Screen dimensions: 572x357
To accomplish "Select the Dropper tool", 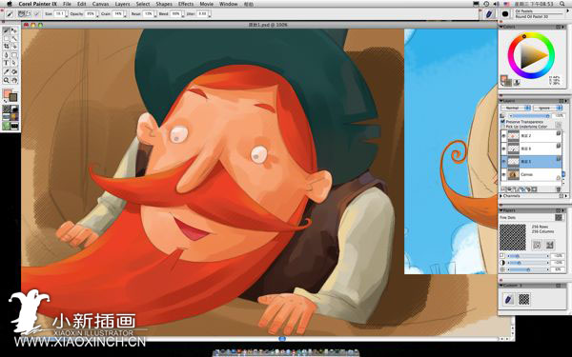I will (7, 71).
